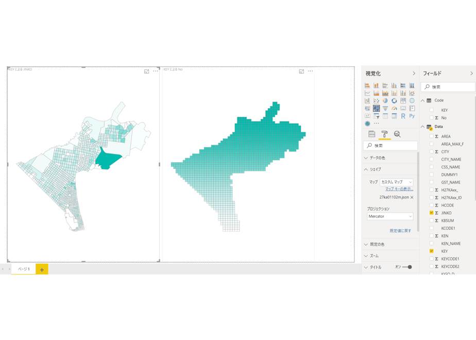Add a new page with plus tab
This screenshot has height=340, width=476.
[42, 269]
